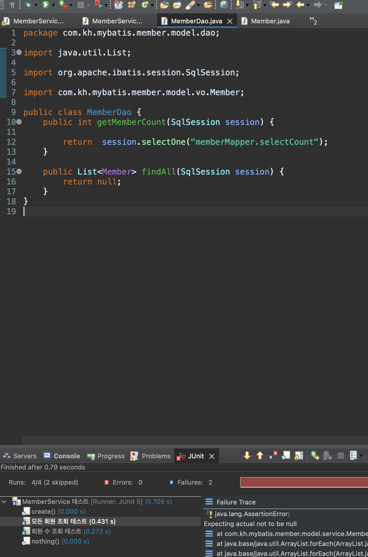Switch to Member.java editor tab

point(266,21)
